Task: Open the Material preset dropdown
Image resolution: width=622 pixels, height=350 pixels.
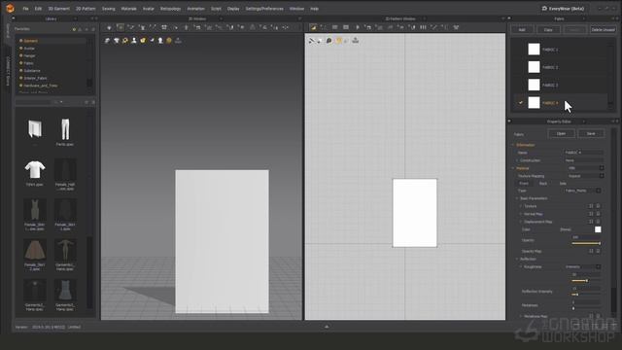Action: coord(602,168)
